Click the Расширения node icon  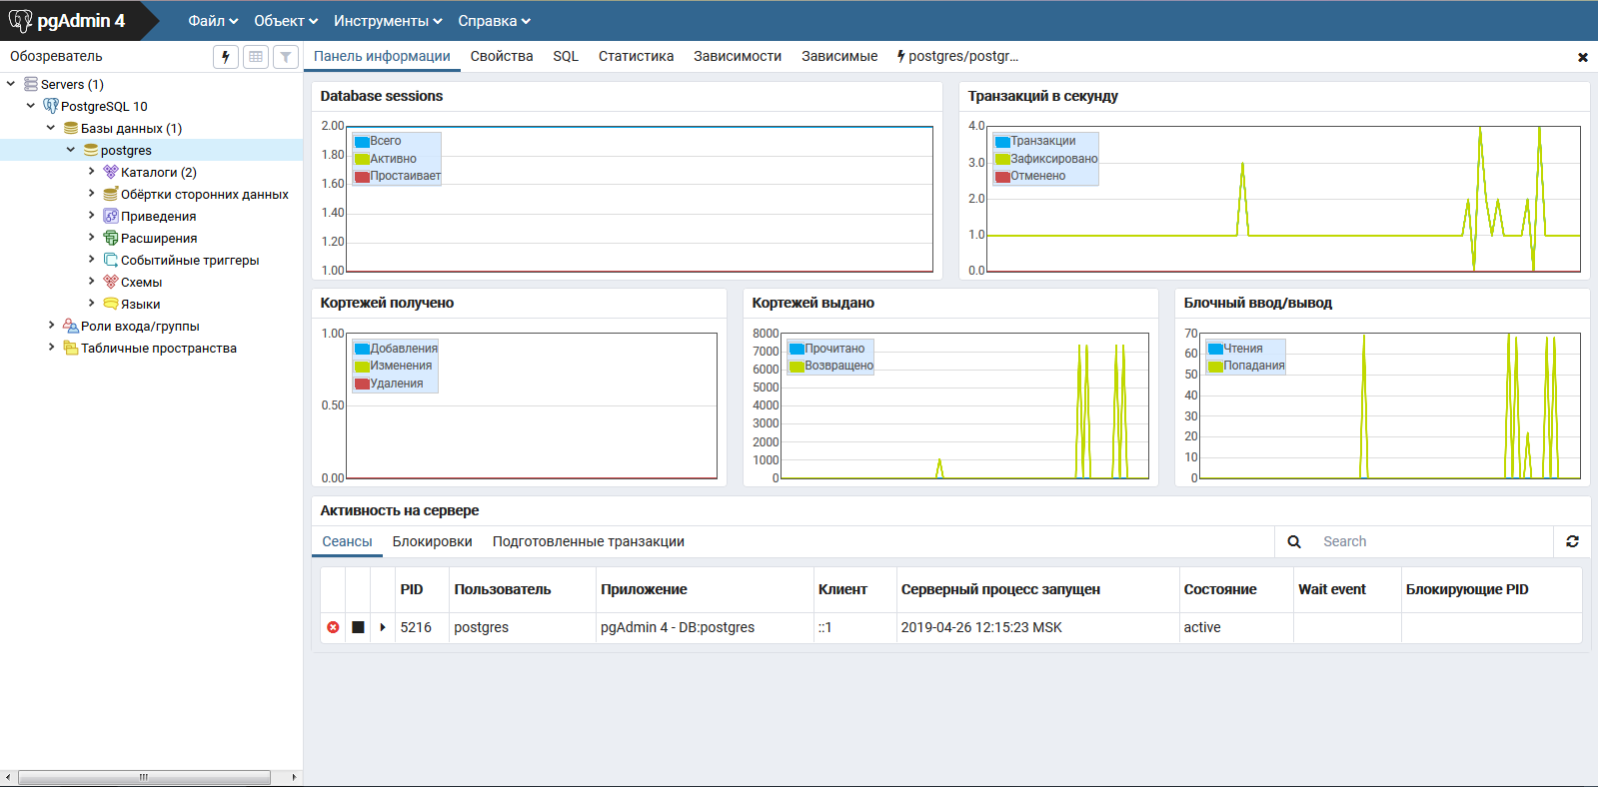(111, 238)
